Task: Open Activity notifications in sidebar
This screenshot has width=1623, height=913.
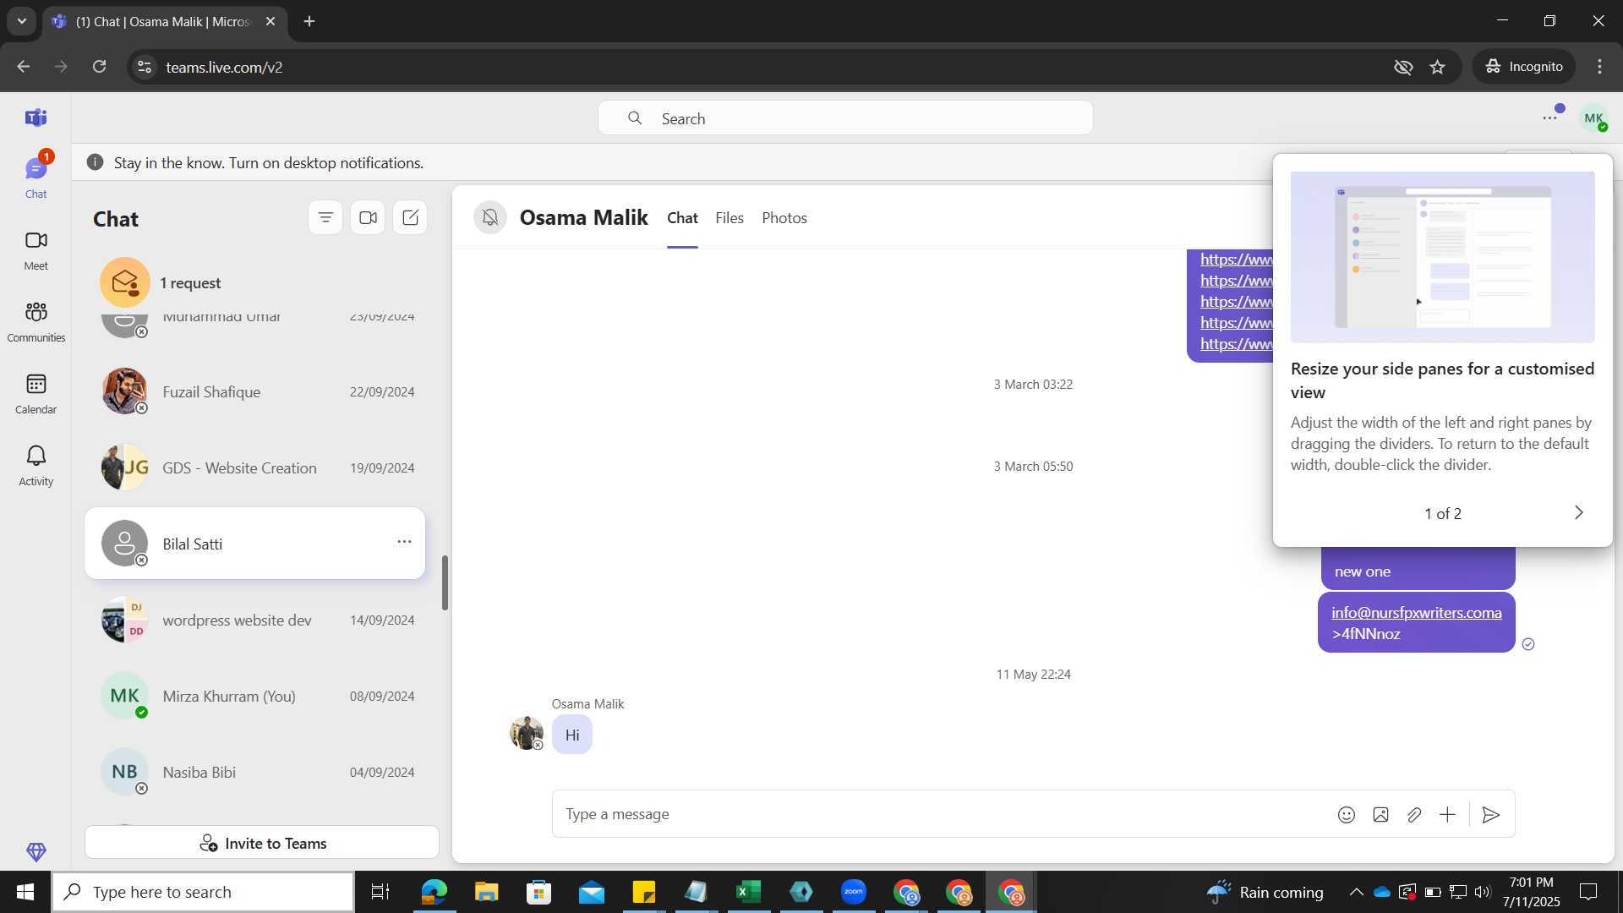Action: click(36, 466)
